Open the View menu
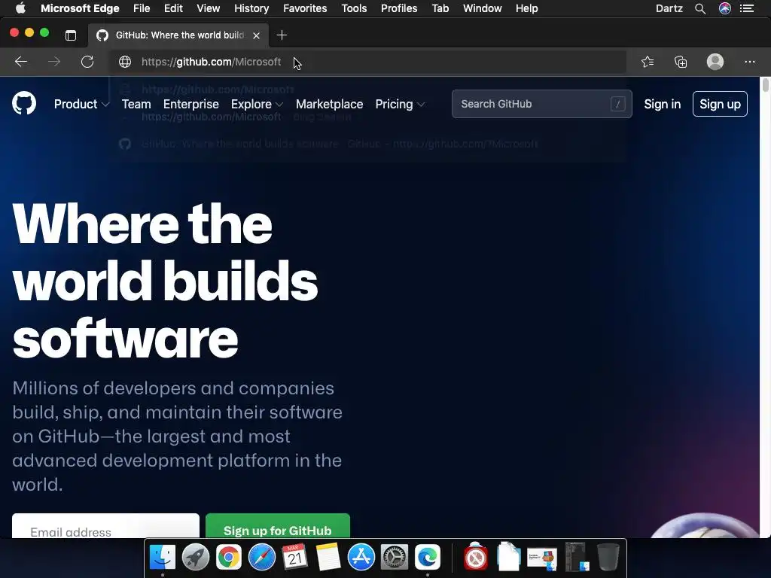Viewport: 771px width, 578px height. [208, 8]
